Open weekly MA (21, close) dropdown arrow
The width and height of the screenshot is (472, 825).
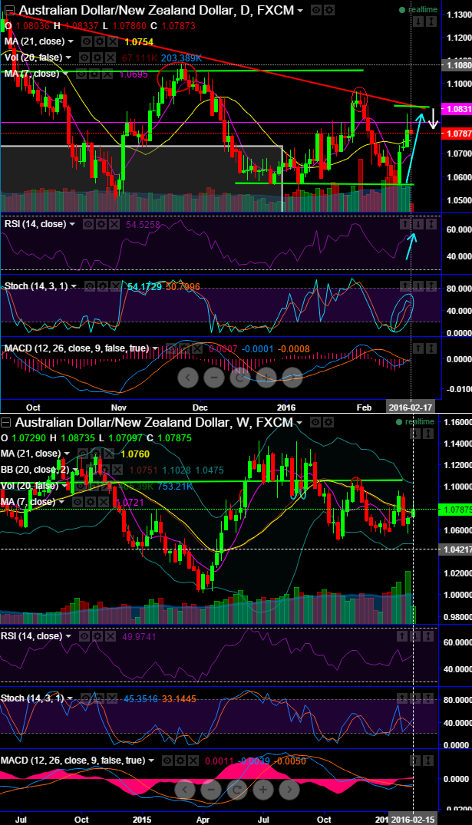(x=67, y=454)
